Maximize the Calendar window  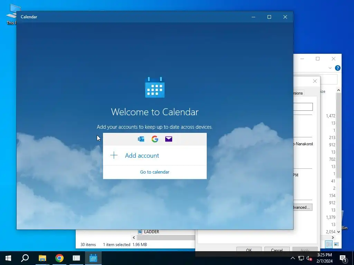pos(269,17)
